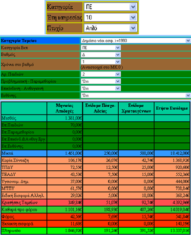Click the Καθαρά προ φόρου monthly value
The height and width of the screenshot is (235, 191).
[x=73, y=210]
